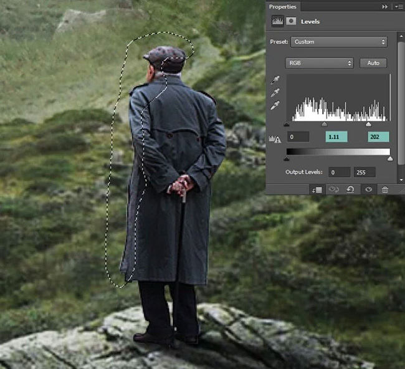Click the midtone field showing 1.11
This screenshot has width=405, height=369.
(336, 137)
